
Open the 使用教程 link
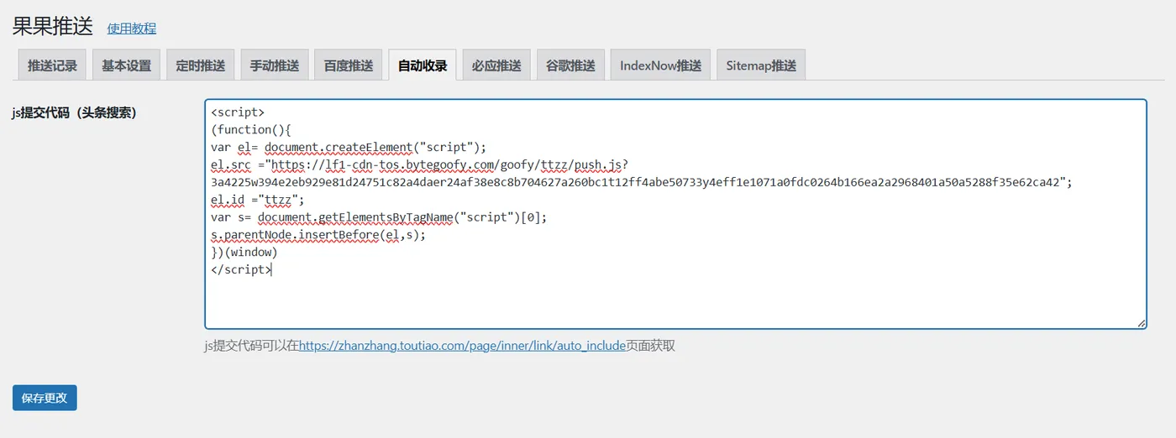click(131, 29)
